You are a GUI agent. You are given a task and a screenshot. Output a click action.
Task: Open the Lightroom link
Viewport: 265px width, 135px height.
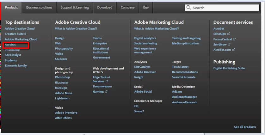point(62,98)
